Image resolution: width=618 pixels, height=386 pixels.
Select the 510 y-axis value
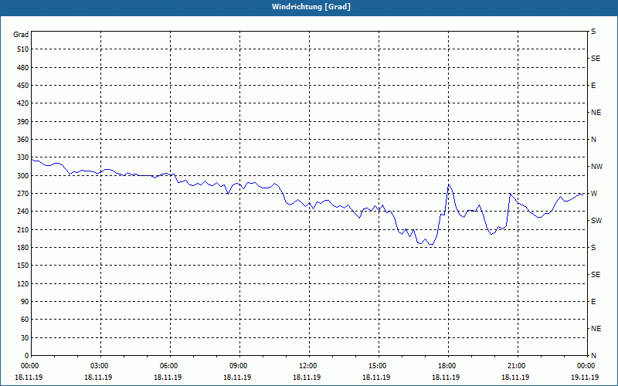(x=23, y=49)
